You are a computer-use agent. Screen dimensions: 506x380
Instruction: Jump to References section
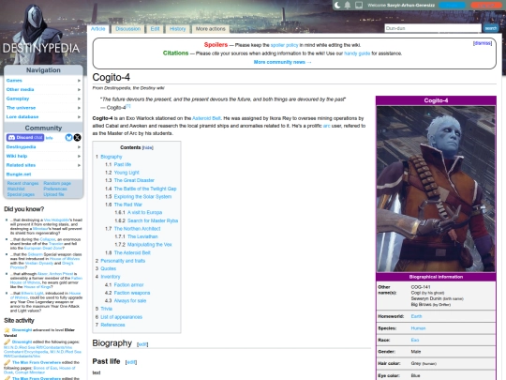[112, 325]
